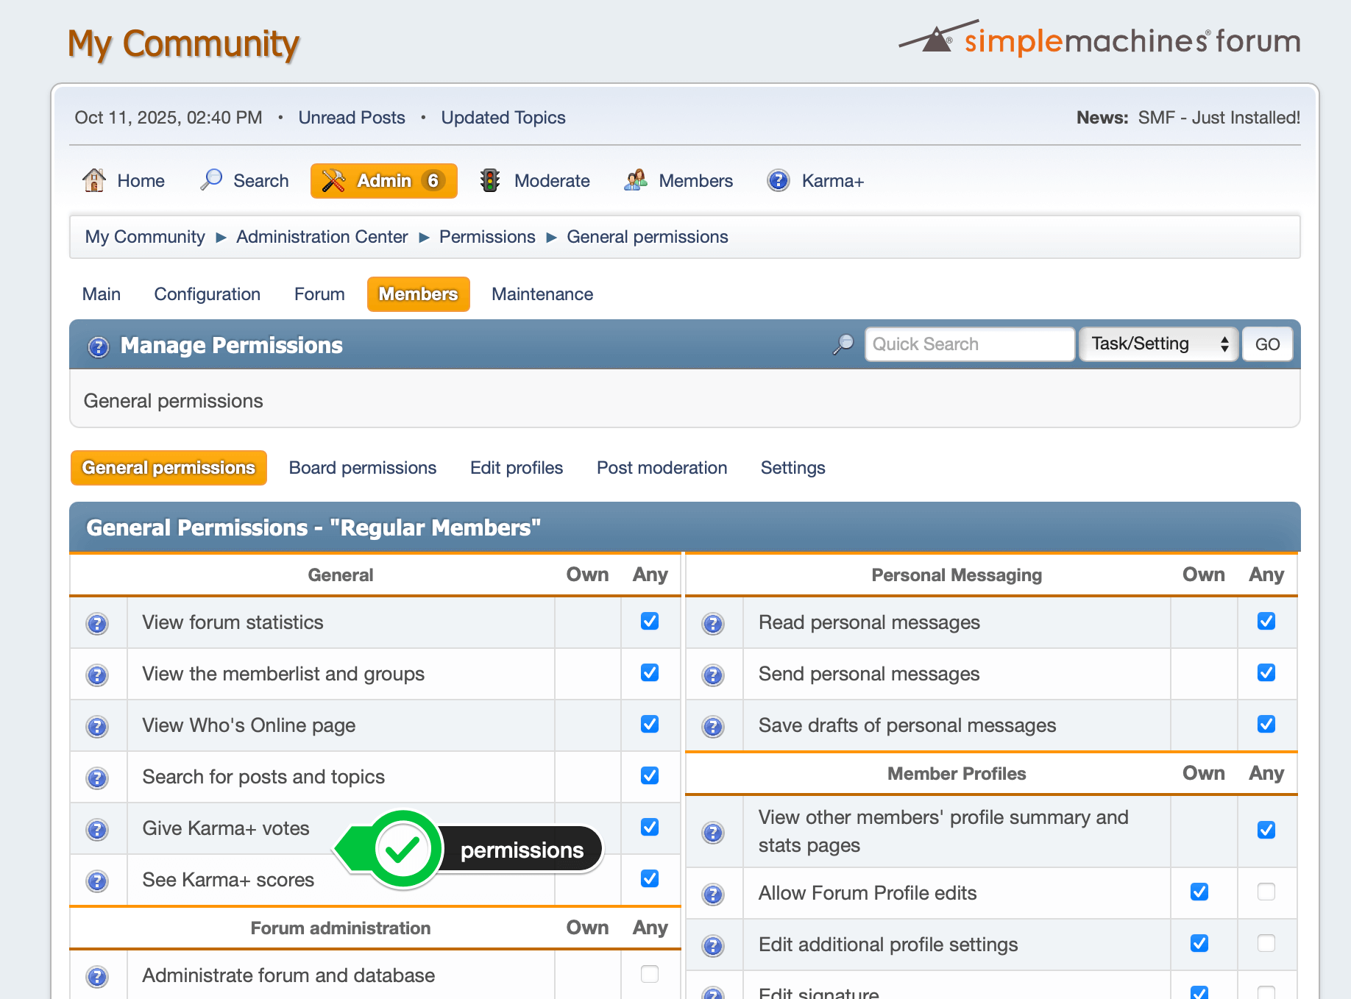Screen dimensions: 1351x999
Task: Enable Administrate forum and database checkbox
Action: click(649, 975)
